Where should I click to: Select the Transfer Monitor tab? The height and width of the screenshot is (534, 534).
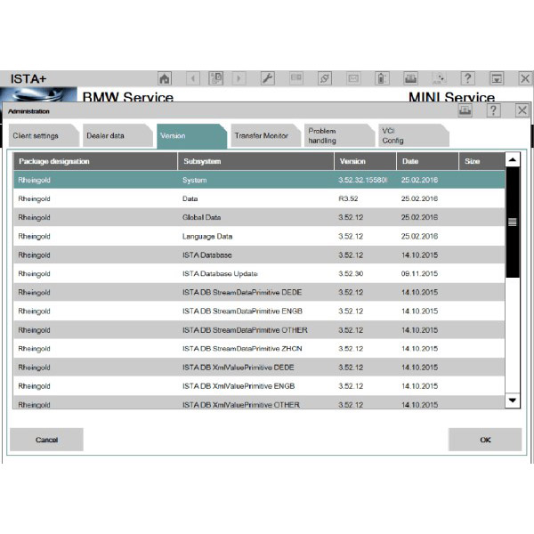(x=261, y=136)
